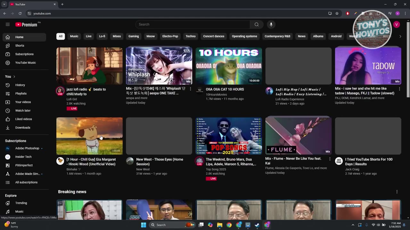The width and height of the screenshot is (410, 230).
Task: Open watch History
Action: pos(24,85)
